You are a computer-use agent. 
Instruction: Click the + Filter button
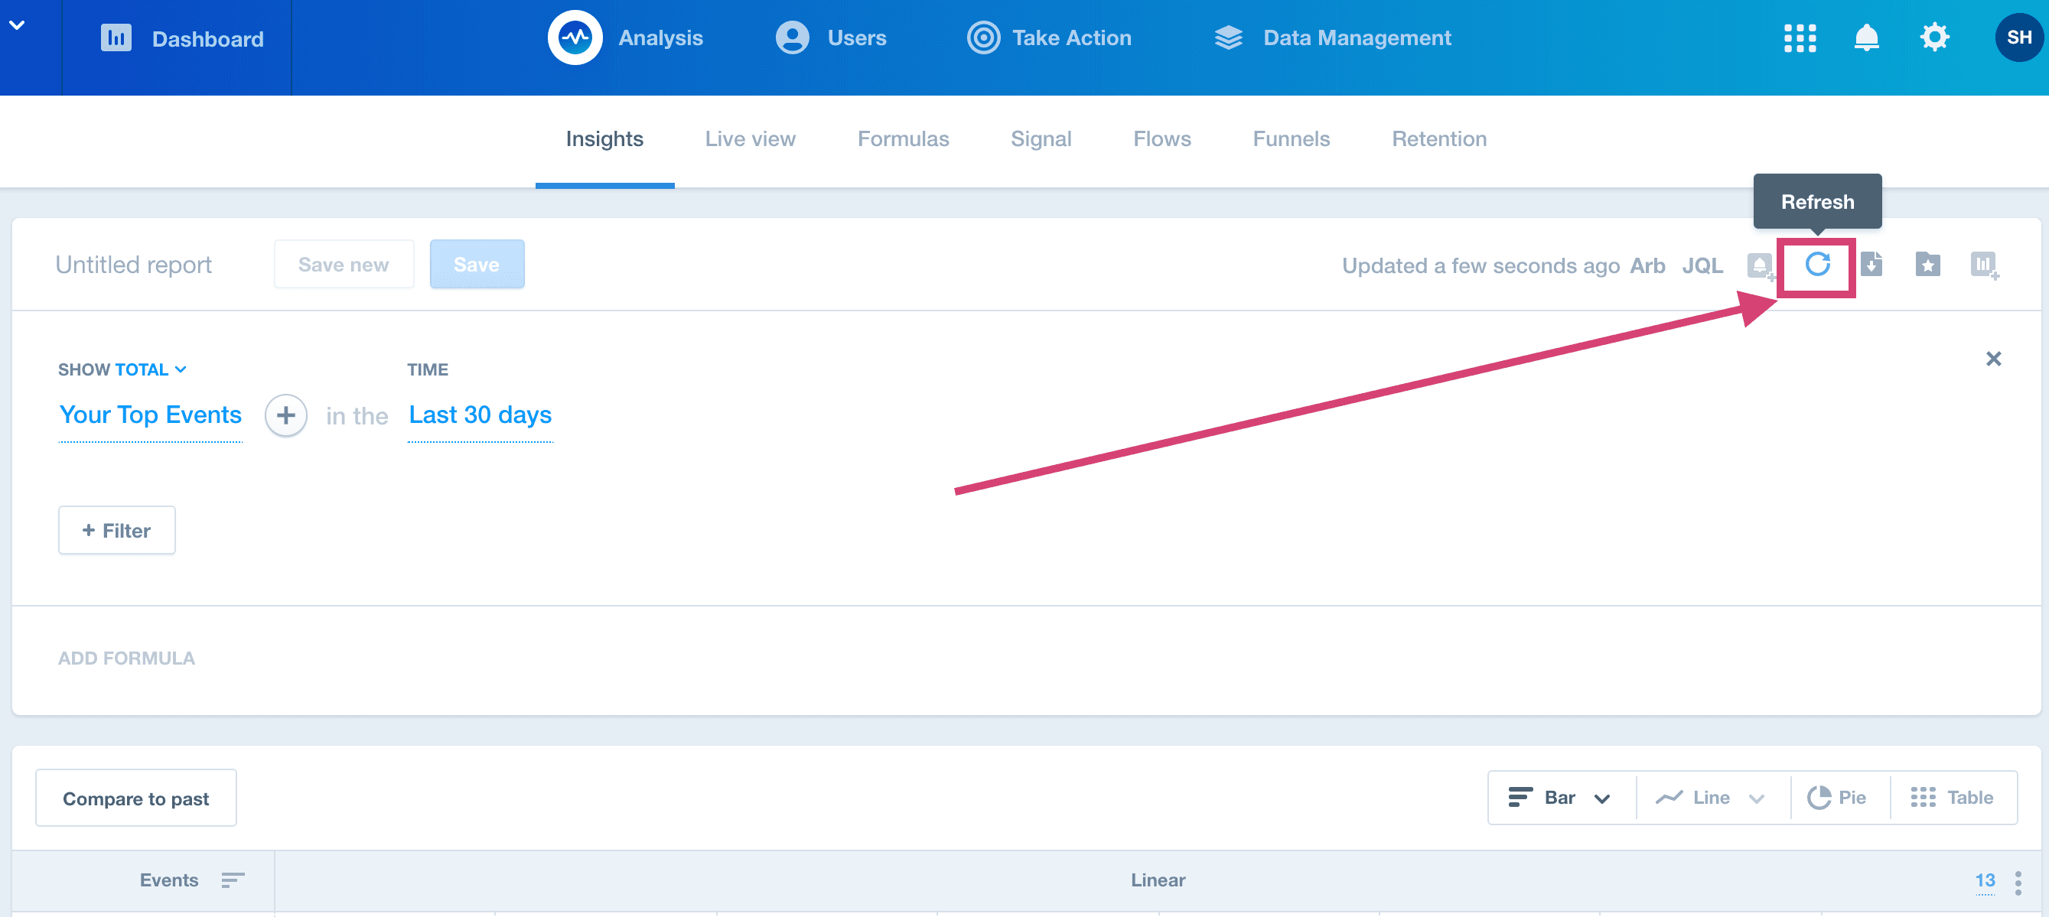point(117,531)
